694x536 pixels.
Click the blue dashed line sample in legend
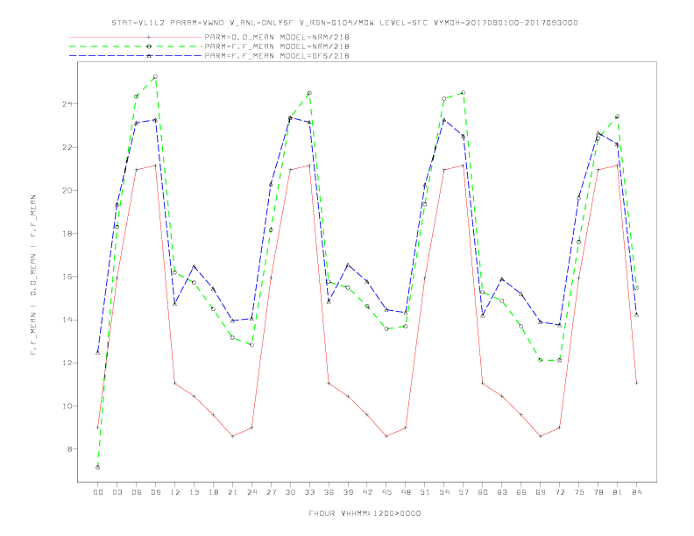click(x=136, y=56)
